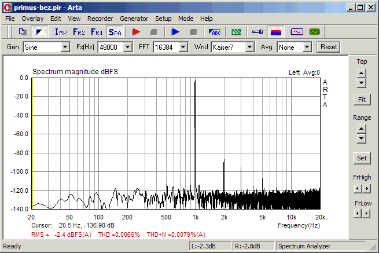Select the SPA spectrum analyzer mode
This screenshot has height=253, width=379.
[x=115, y=32]
